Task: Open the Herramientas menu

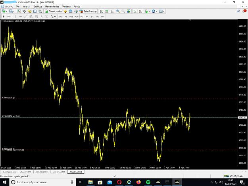Action: coord(52,6)
